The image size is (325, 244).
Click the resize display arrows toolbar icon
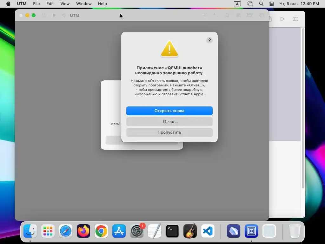click(216, 15)
